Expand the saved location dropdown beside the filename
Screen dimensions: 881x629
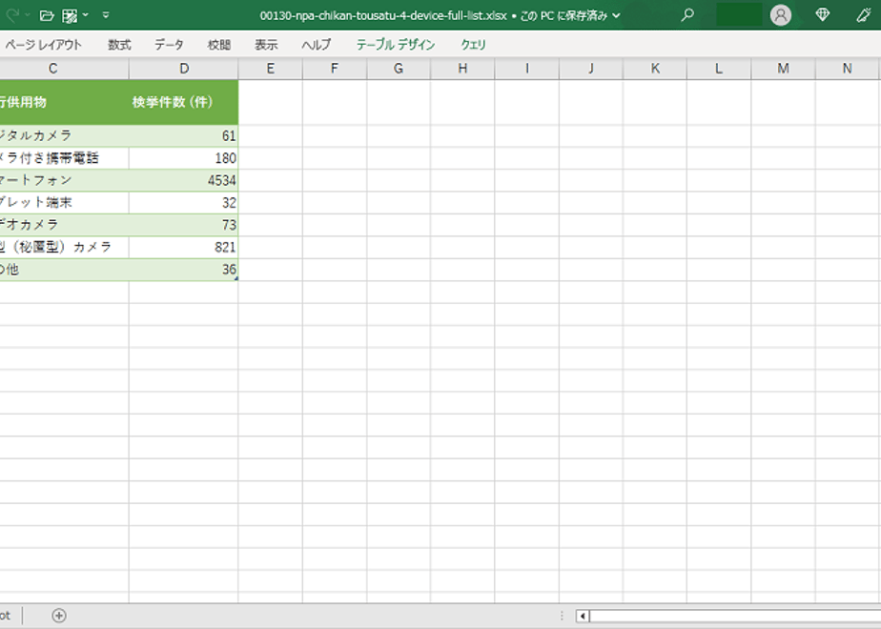[616, 15]
